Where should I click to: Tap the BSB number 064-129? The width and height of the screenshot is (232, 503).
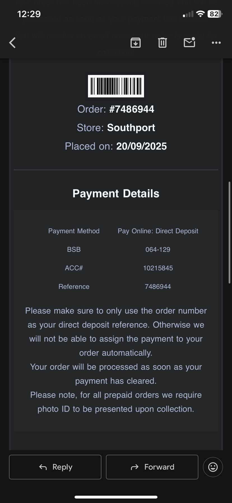click(x=158, y=250)
